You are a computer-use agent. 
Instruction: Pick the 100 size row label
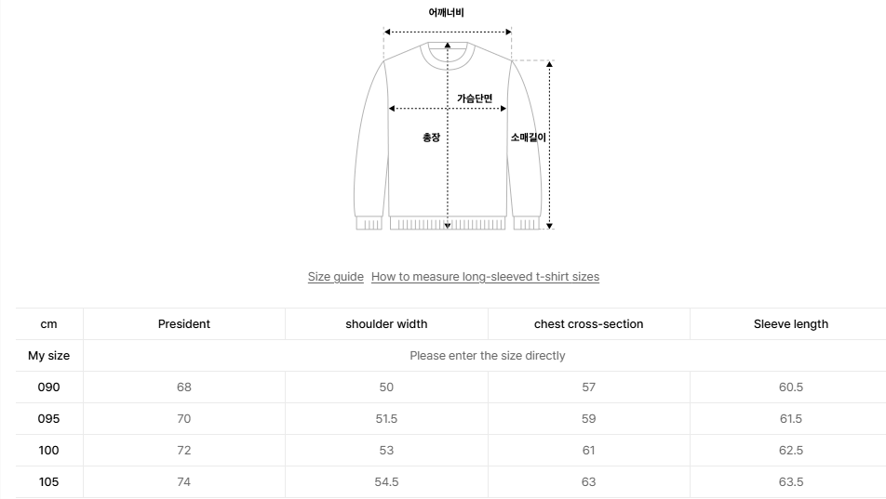pos(48,451)
